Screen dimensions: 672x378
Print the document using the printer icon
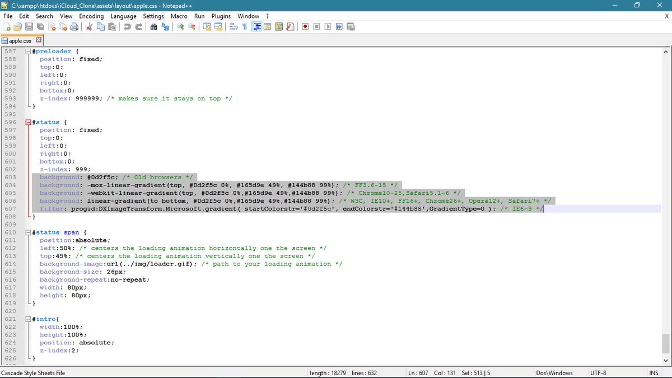coord(74,26)
